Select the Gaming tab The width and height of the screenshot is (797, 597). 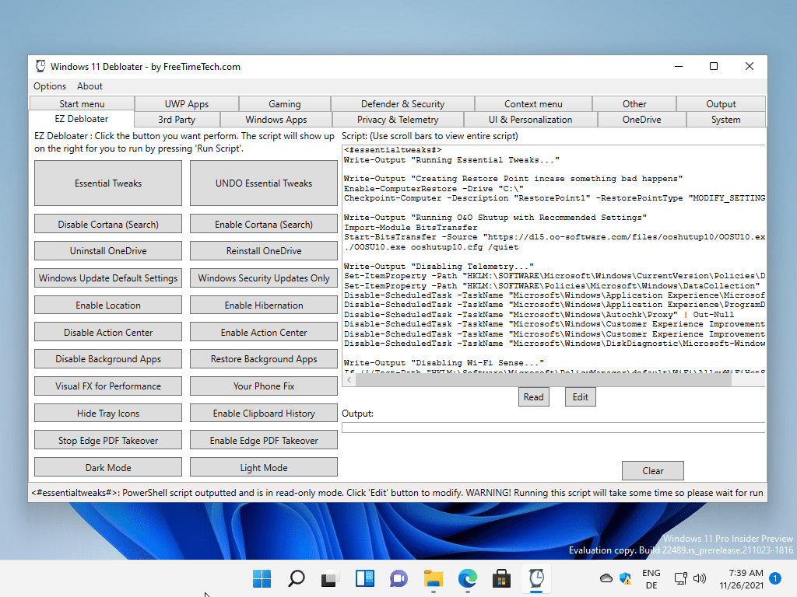coord(283,103)
